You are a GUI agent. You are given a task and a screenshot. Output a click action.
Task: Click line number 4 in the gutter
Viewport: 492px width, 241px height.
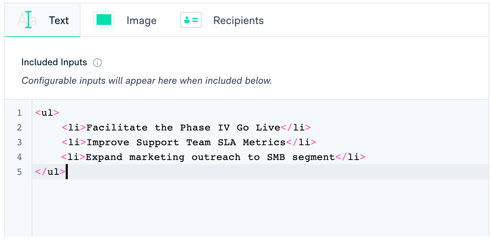[19, 157]
